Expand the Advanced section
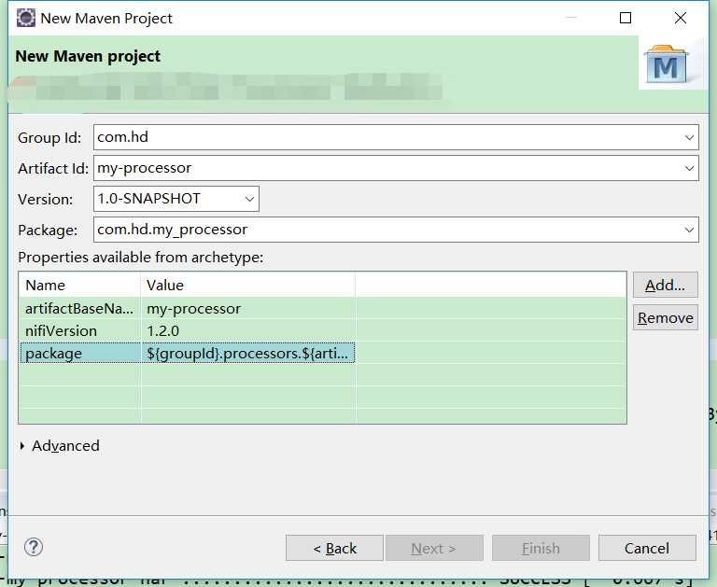Screen dimensions: 717x587 point(22,446)
